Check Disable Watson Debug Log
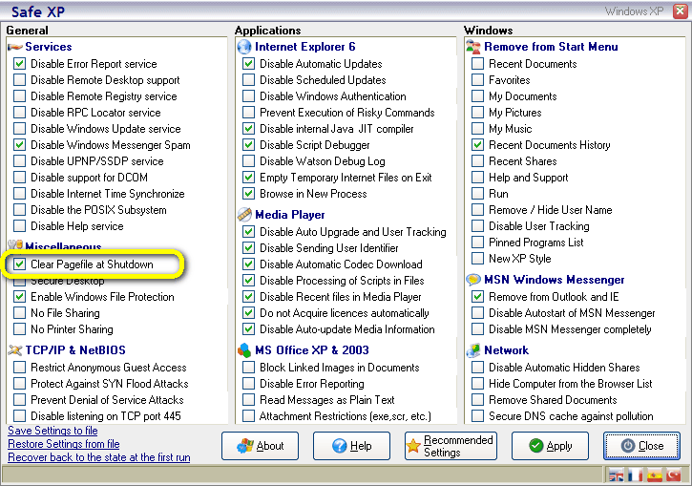 [248, 161]
